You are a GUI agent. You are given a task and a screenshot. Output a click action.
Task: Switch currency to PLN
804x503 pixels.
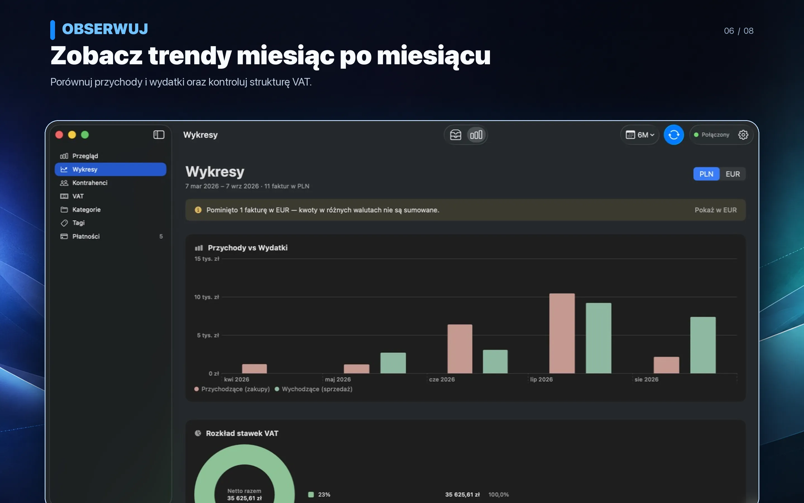(x=706, y=174)
